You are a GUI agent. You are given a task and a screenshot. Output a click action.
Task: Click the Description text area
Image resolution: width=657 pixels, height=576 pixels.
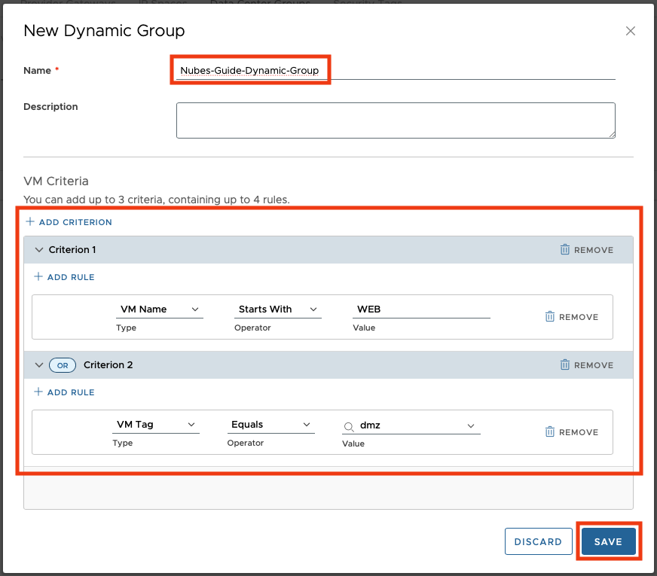click(x=396, y=120)
